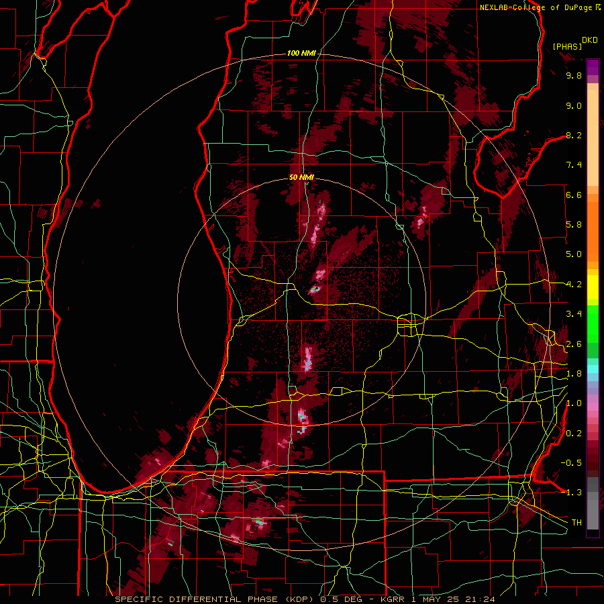The height and width of the screenshot is (604, 604).
Task: Click the "KGRR" radar site identifier
Action: tap(393, 599)
